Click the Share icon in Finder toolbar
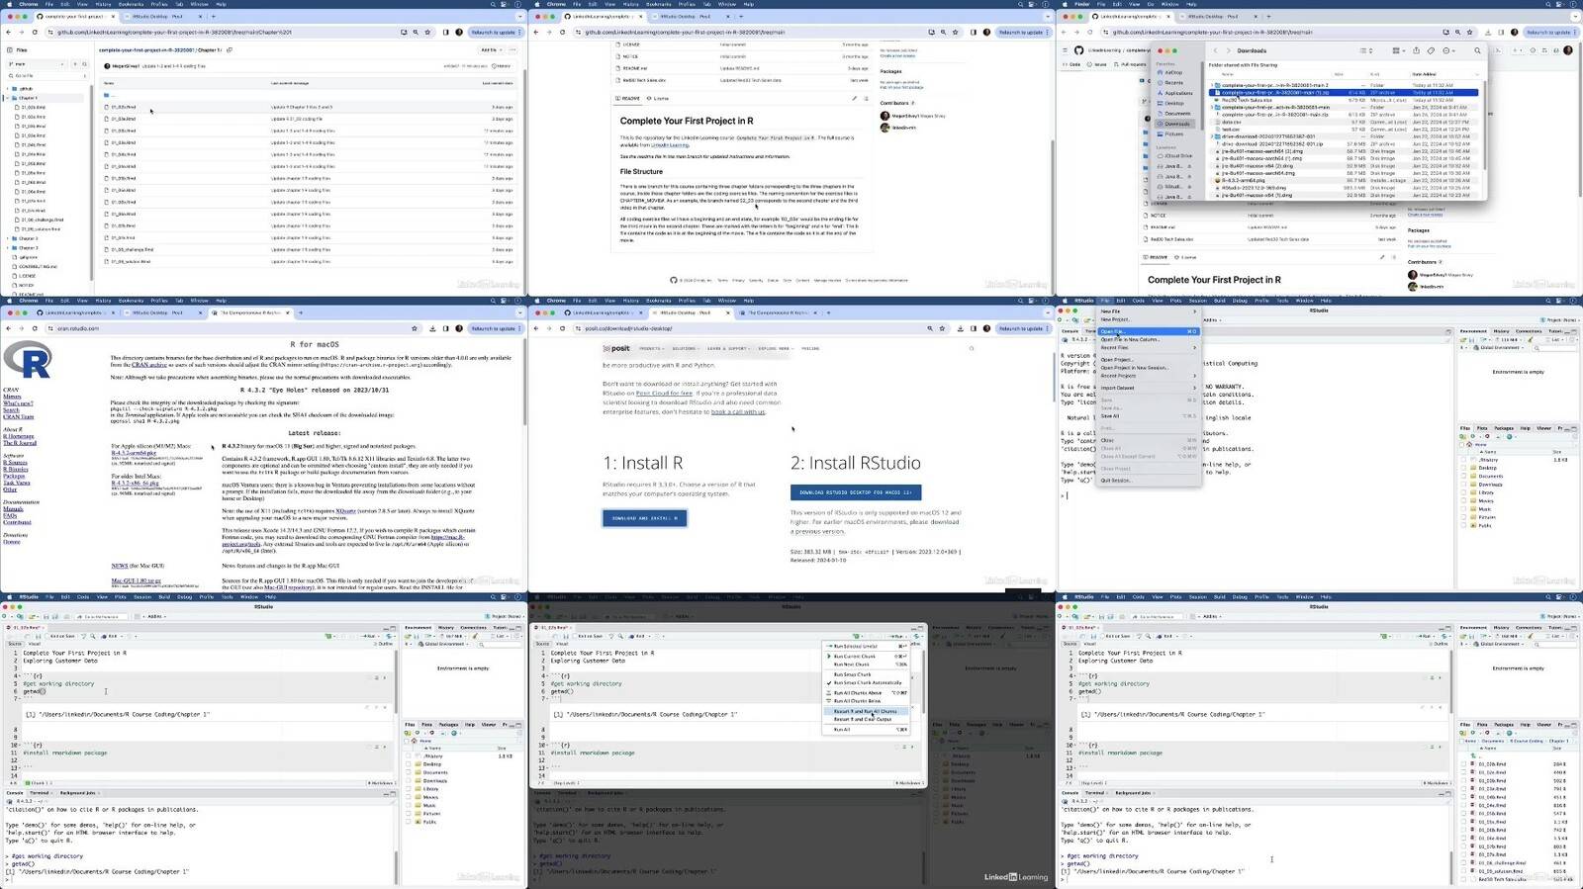Viewport: 1583px width, 889px height. (x=1416, y=50)
